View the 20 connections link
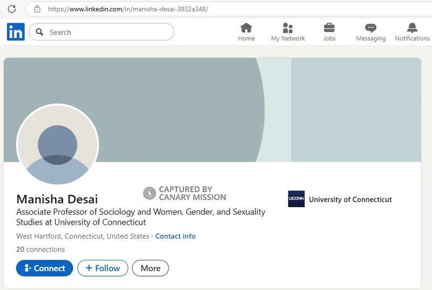Screen dimensions: 432x290 click(40, 250)
